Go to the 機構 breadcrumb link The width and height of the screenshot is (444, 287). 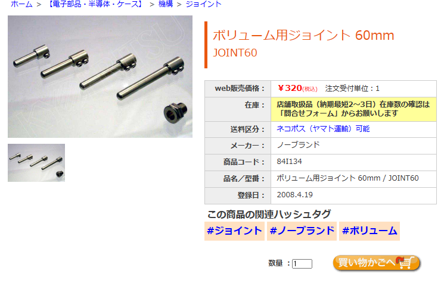[x=166, y=4]
